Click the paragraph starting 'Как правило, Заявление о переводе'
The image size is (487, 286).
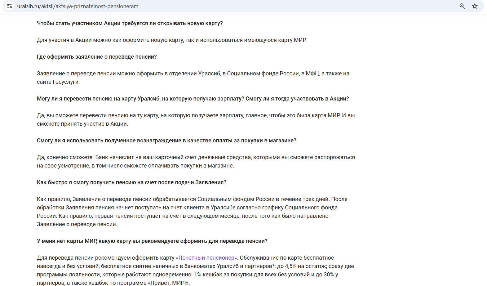(192, 212)
